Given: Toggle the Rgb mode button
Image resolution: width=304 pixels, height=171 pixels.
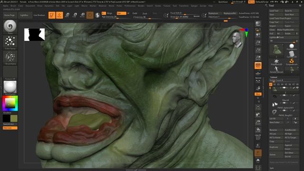Looking at the screenshot, I should [122, 13].
